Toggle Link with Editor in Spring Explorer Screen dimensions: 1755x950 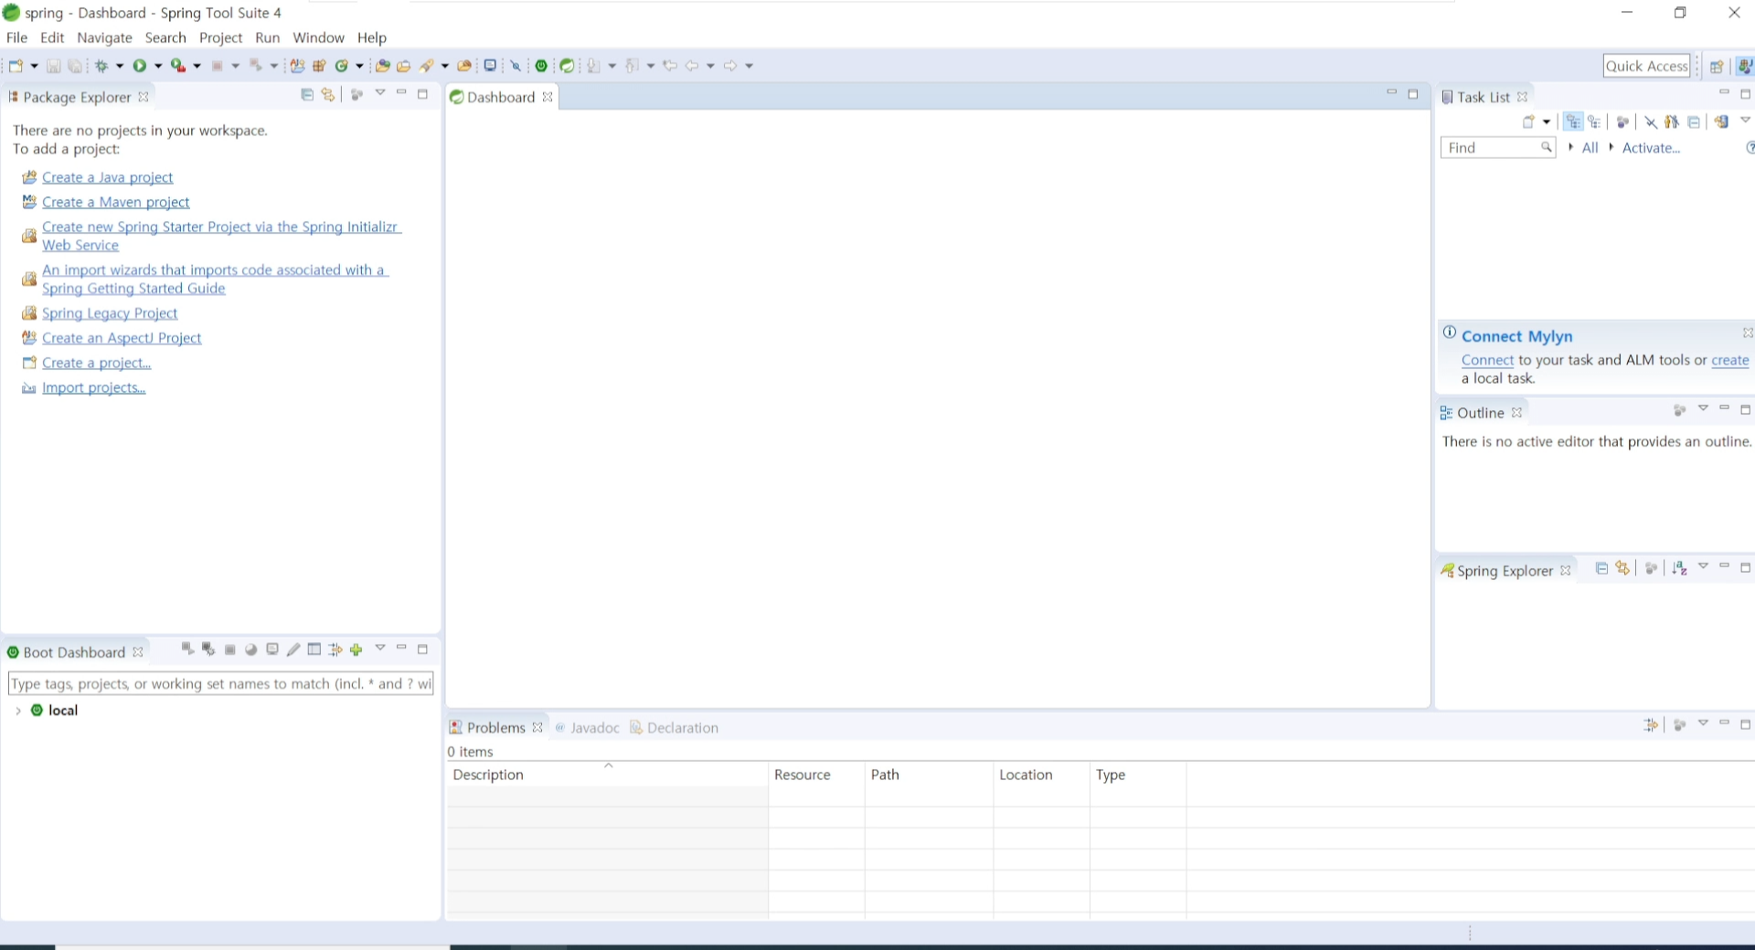pyautogui.click(x=1622, y=568)
